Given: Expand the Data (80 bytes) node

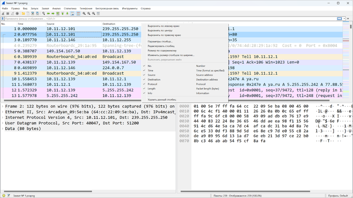Looking at the screenshot, I should (3, 128).
